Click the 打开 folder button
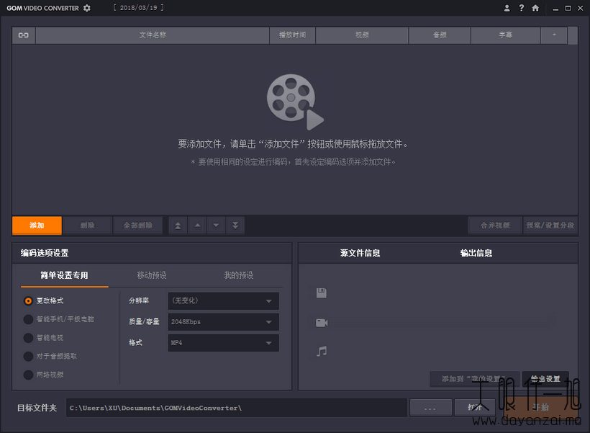This screenshot has height=433, width=590. tap(475, 408)
